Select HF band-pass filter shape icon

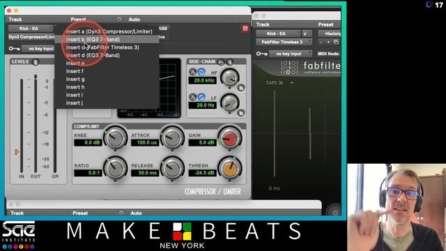click(193, 73)
